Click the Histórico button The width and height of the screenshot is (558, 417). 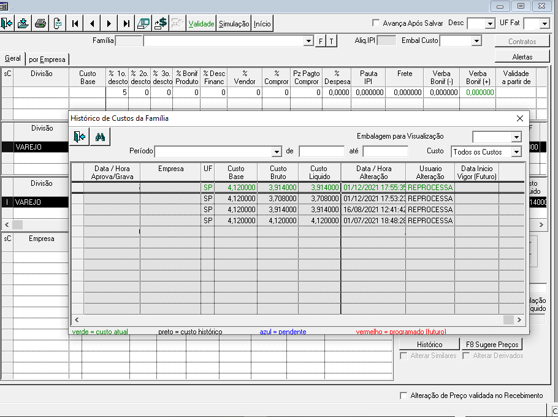click(x=429, y=345)
